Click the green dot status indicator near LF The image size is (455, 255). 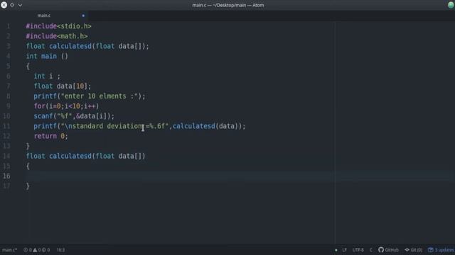(336, 250)
